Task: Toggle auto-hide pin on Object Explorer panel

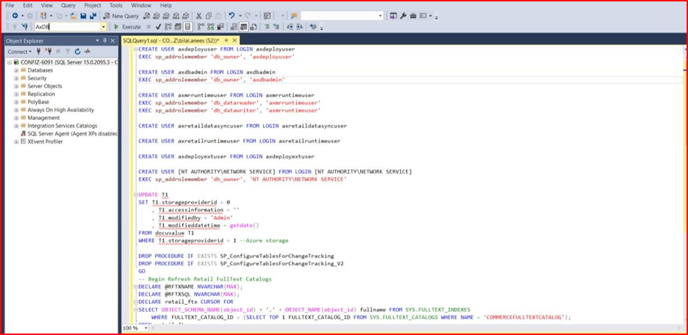Action: pos(104,40)
